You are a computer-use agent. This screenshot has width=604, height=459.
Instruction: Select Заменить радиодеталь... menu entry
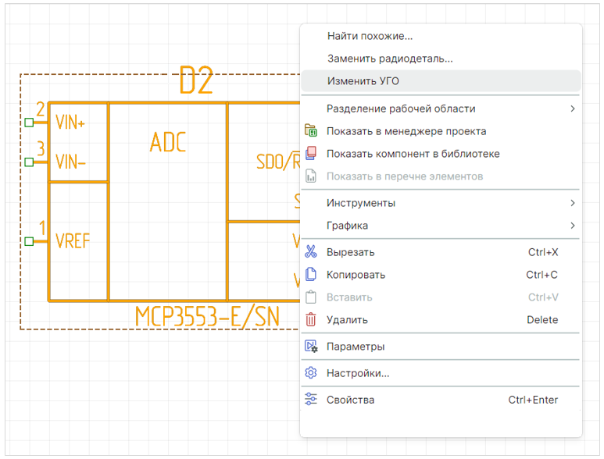[390, 59]
